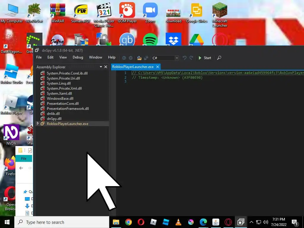Select System.Private.CoreLib.dll in Assembly Explorer
The image size is (304, 228).
[x=67, y=73]
